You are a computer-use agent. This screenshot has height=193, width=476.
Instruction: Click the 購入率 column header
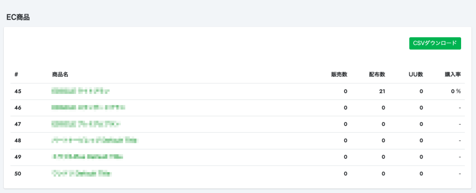tap(453, 74)
